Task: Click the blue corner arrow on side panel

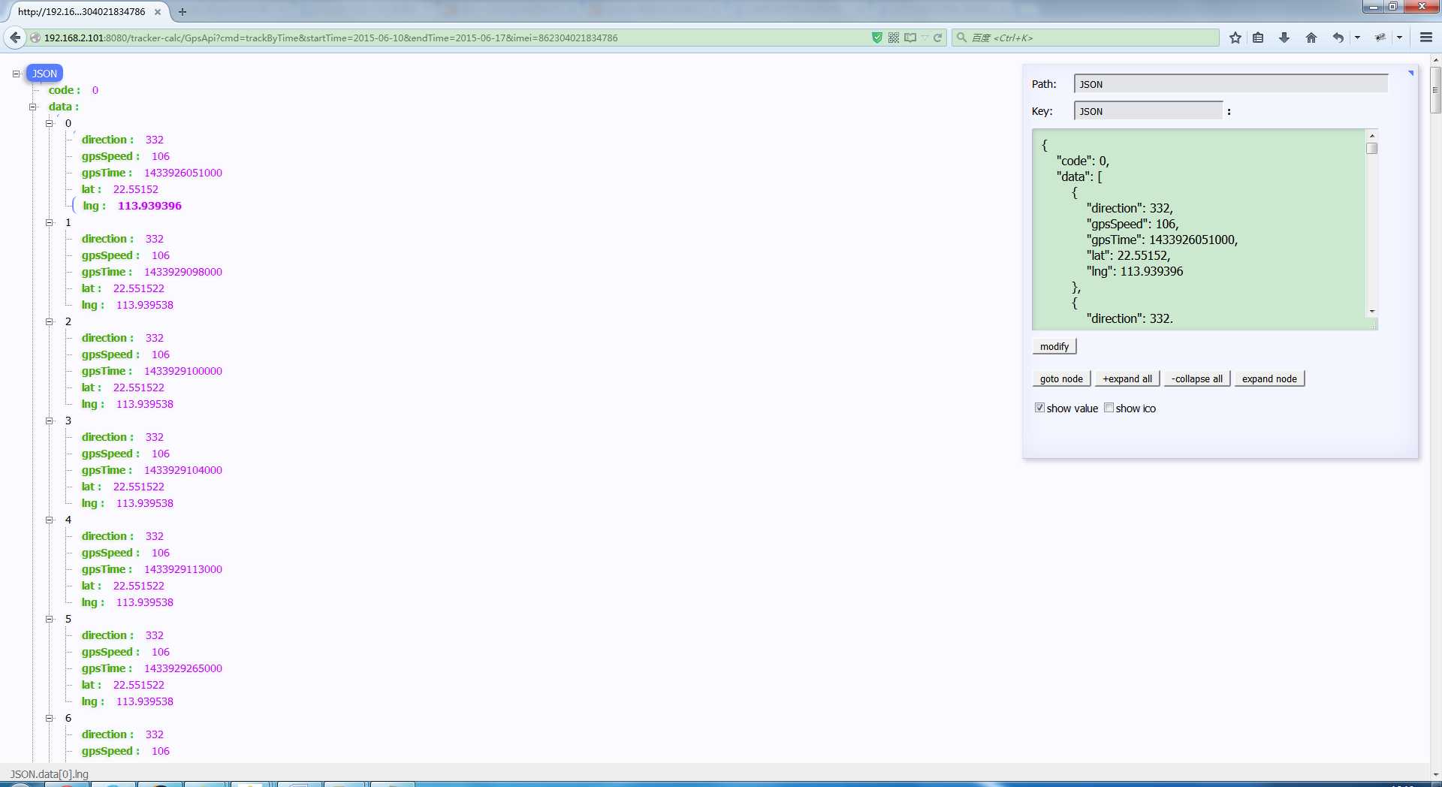Action: click(1410, 73)
